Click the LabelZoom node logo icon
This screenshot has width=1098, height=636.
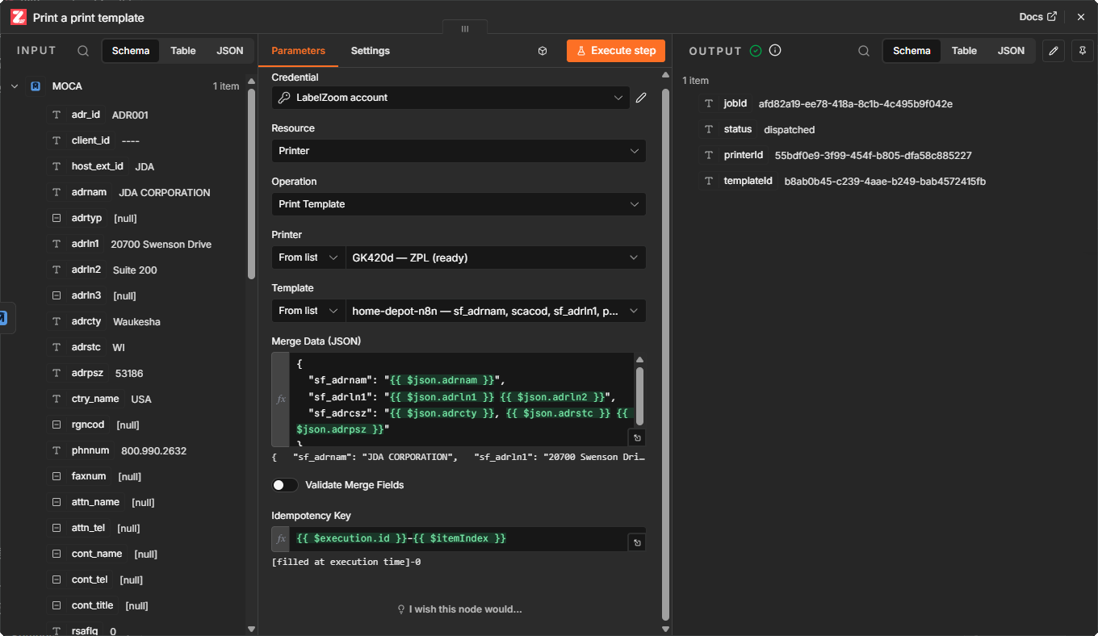pos(18,17)
